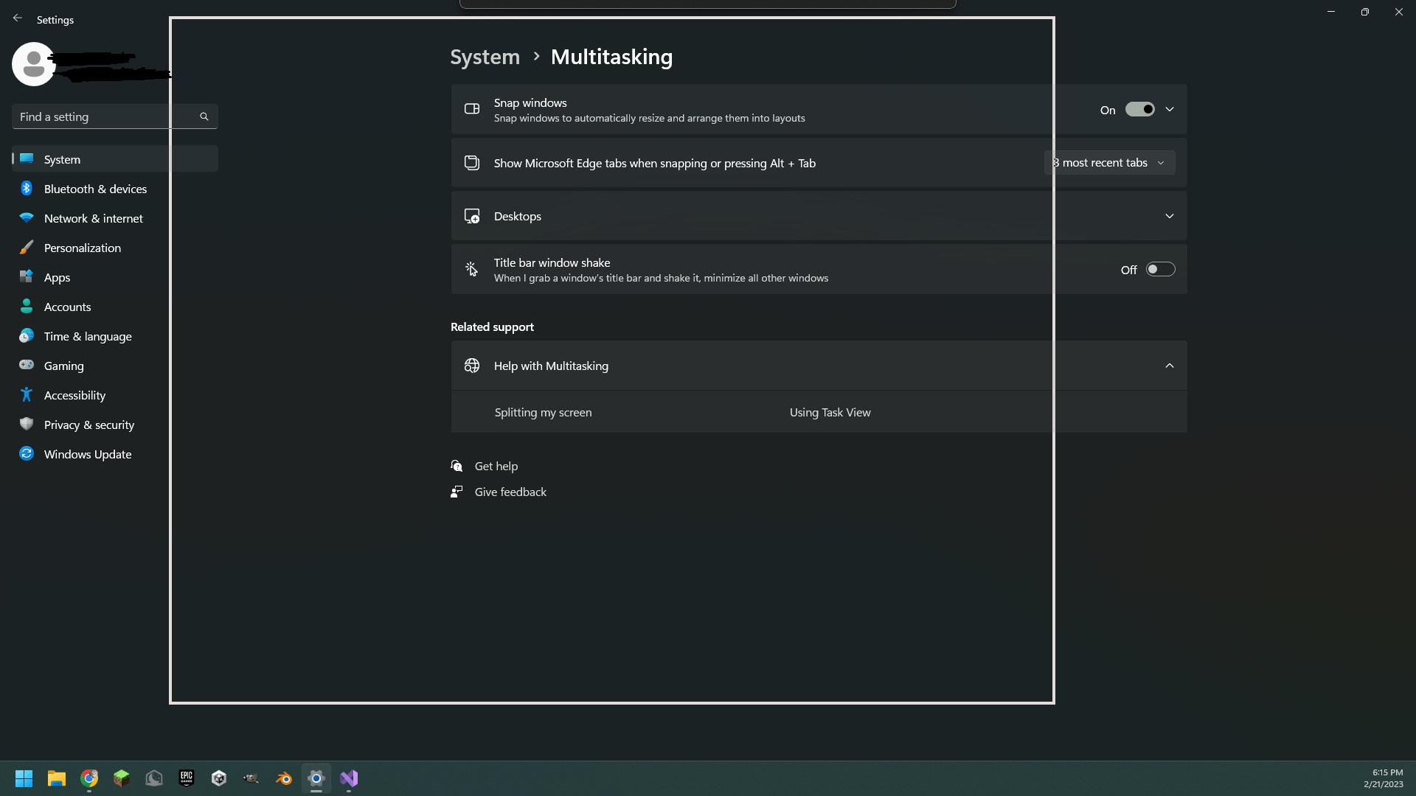Select Time & language in sidebar

114,336
